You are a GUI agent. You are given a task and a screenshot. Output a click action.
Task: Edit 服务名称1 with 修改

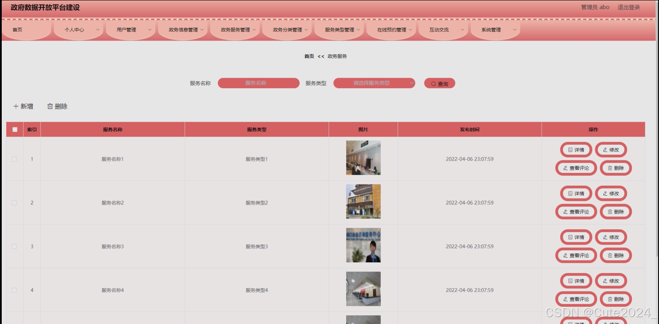(611, 150)
